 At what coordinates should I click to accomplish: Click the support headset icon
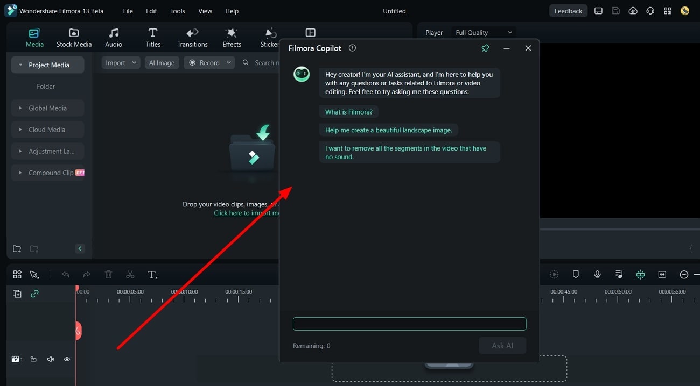tap(650, 11)
